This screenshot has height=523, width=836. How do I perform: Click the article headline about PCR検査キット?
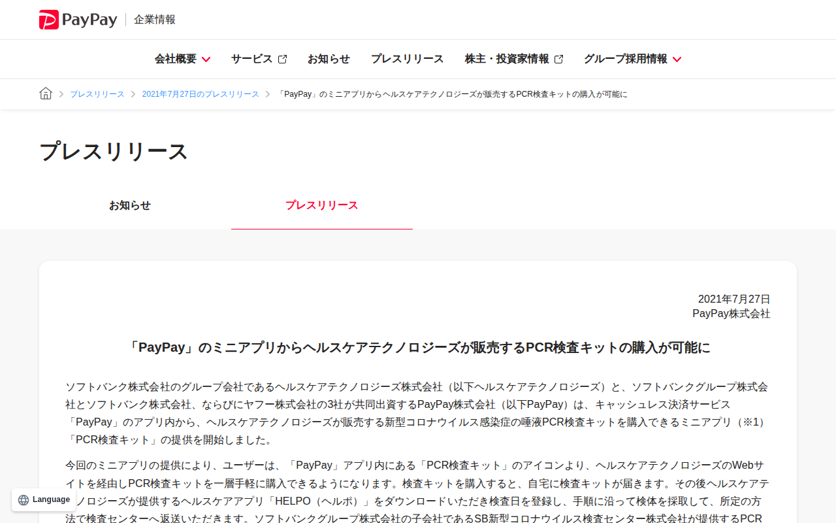[418, 348]
